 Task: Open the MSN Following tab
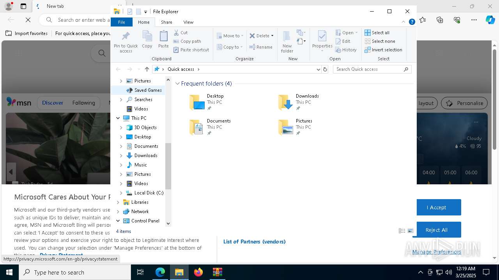point(83,103)
